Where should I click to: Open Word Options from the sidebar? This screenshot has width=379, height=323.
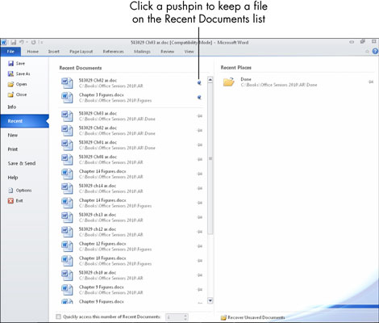20,191
